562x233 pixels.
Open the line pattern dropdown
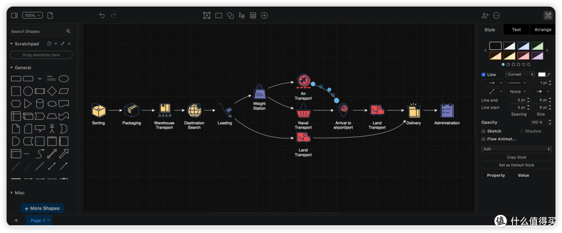pos(517,83)
